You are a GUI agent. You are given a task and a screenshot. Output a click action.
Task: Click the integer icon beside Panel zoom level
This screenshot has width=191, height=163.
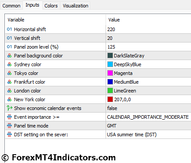(x=9, y=47)
